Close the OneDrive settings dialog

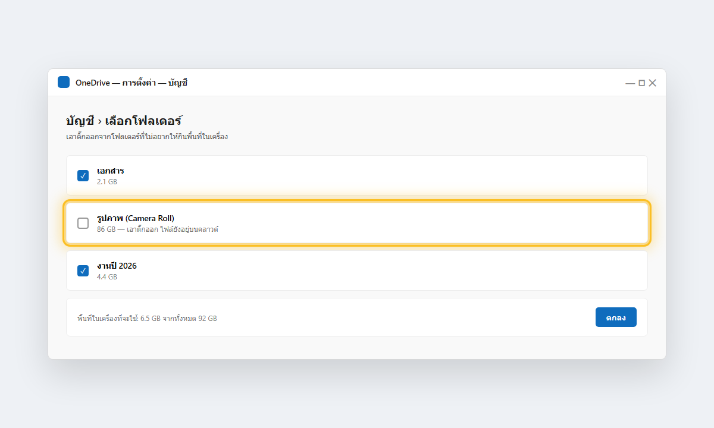pyautogui.click(x=652, y=83)
